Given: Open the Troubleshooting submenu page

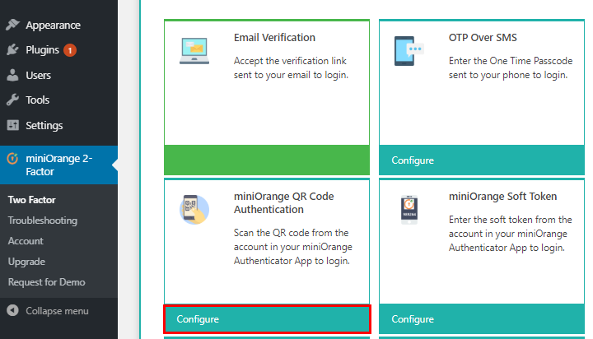Looking at the screenshot, I should coord(43,221).
